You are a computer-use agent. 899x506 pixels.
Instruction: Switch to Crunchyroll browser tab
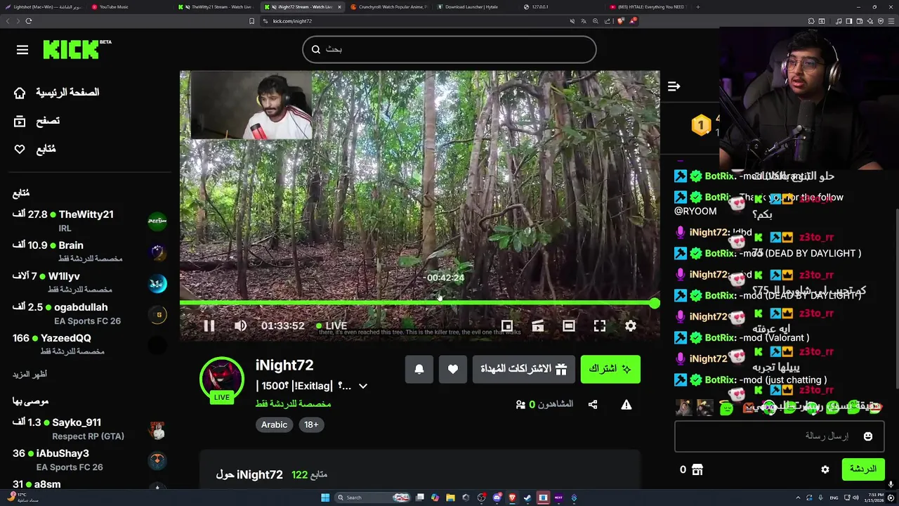click(x=388, y=7)
